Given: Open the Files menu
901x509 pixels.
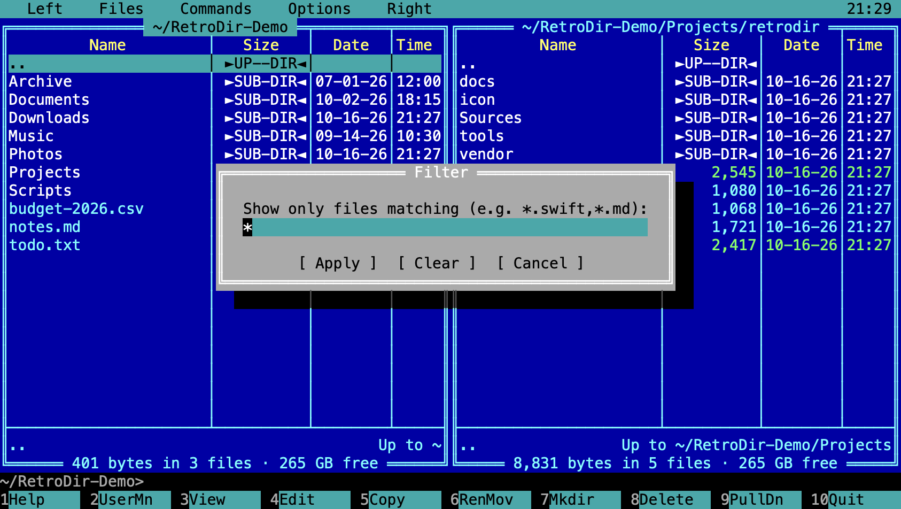Looking at the screenshot, I should coord(121,9).
